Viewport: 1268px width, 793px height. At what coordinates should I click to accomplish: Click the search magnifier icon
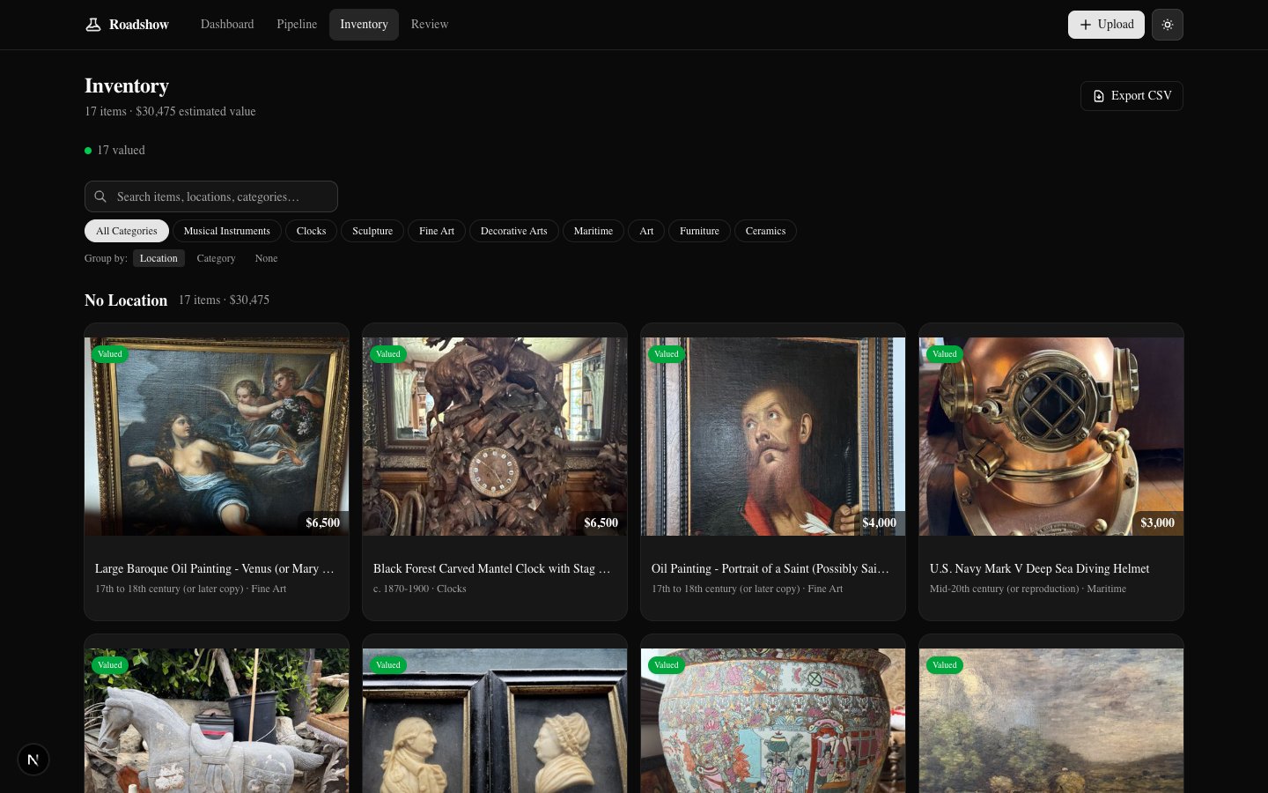[100, 196]
